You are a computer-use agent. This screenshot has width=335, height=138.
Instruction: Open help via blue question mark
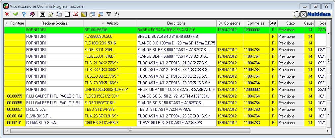click(x=24, y=14)
